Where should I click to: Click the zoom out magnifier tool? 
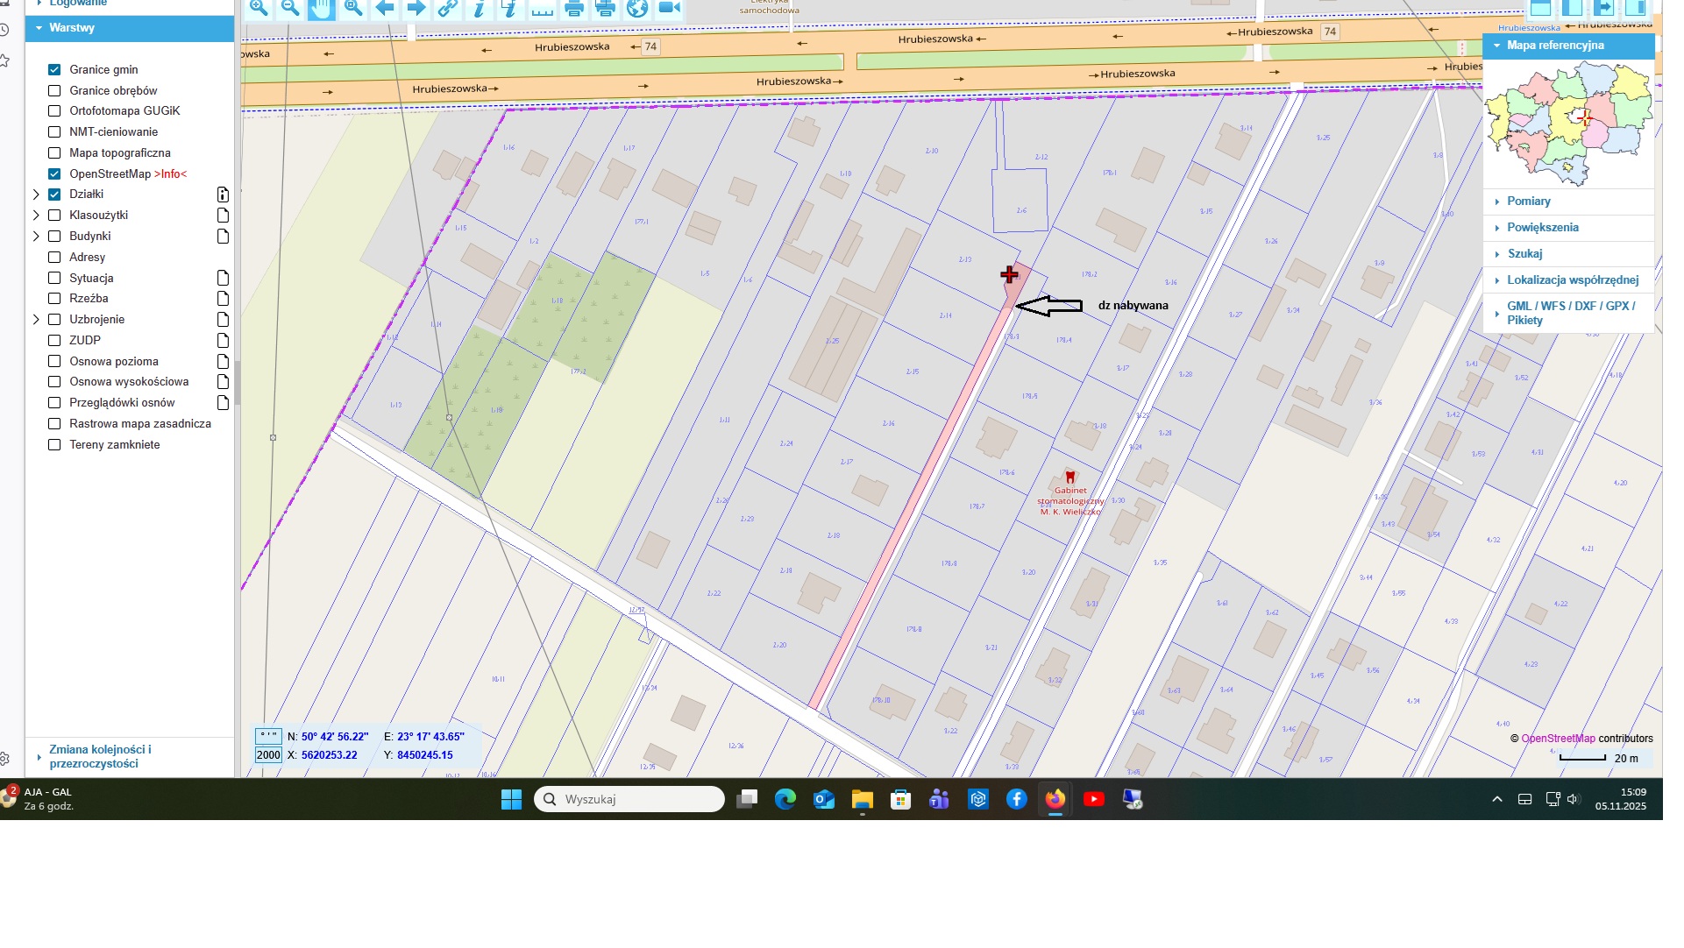coord(290,9)
